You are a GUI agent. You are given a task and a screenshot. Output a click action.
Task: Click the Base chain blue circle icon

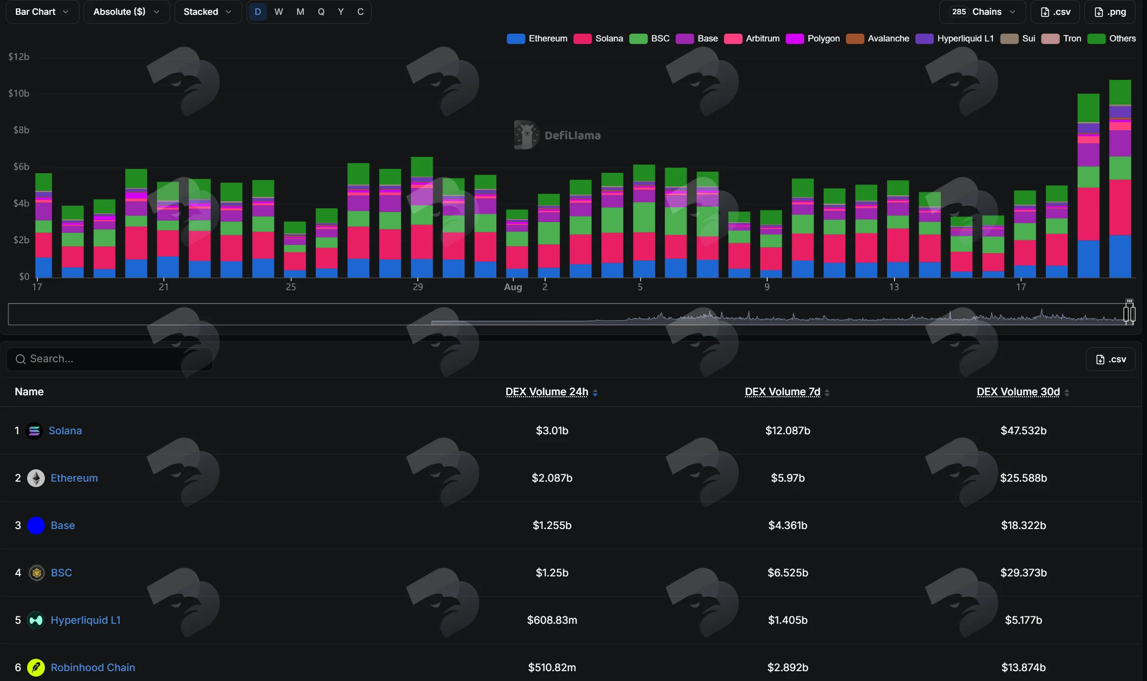click(36, 526)
